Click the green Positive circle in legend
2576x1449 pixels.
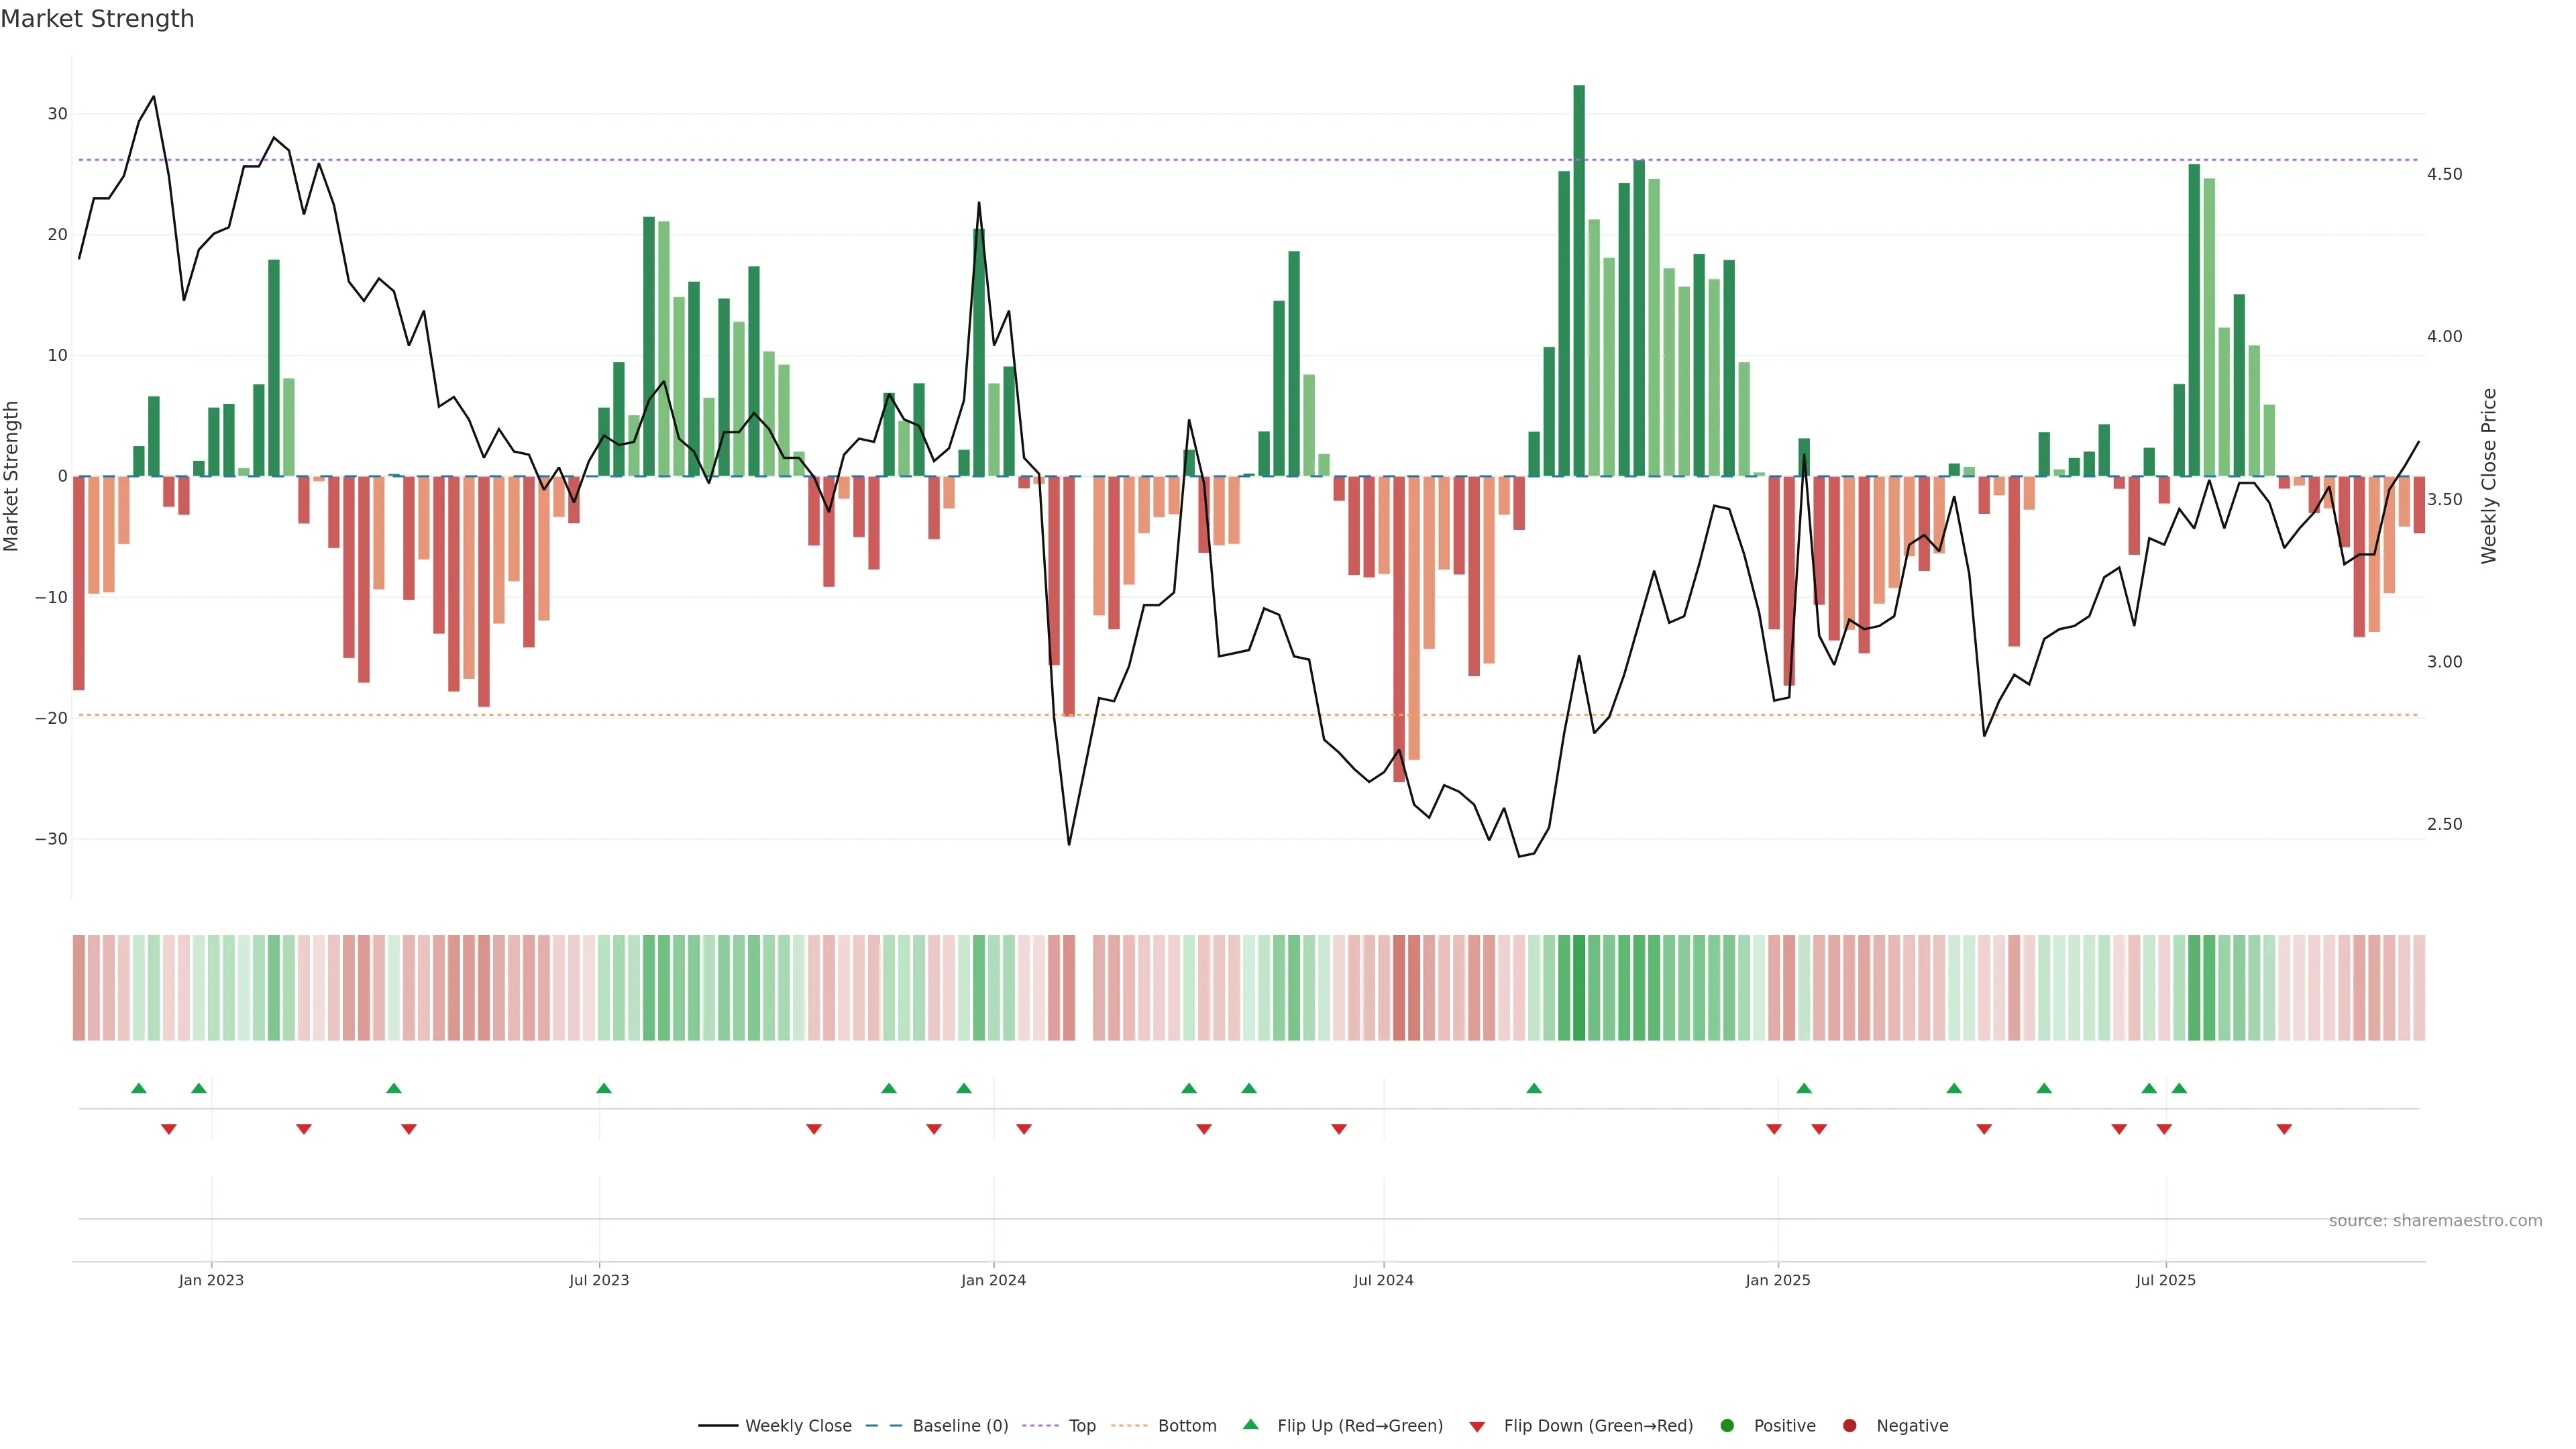(x=1727, y=1426)
